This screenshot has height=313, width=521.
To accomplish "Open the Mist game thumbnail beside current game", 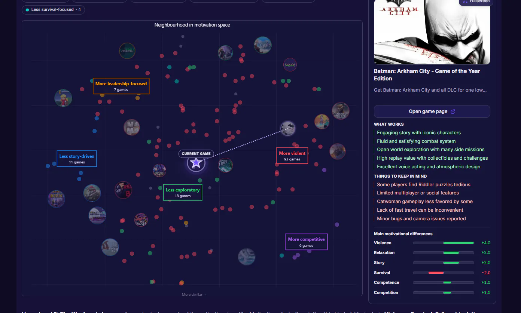I will point(225,165).
